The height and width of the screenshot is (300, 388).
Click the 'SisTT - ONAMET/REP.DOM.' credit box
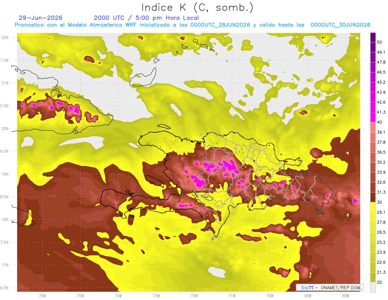pos(329,287)
